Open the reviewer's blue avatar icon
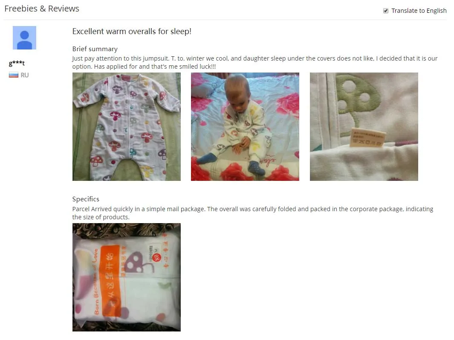Screen dimensions: 454x340 pos(24,38)
